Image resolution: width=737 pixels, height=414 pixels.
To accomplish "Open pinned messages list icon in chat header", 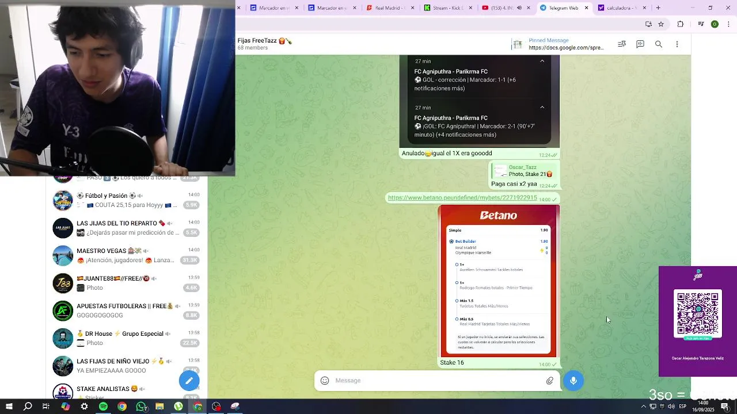I will (622, 44).
